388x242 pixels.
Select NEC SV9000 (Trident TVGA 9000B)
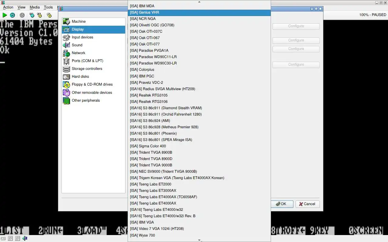[199, 172]
